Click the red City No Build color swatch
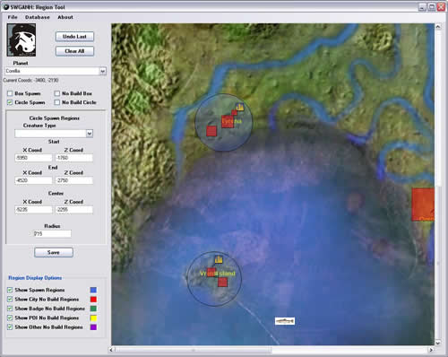The image size is (448, 357). coord(93,300)
